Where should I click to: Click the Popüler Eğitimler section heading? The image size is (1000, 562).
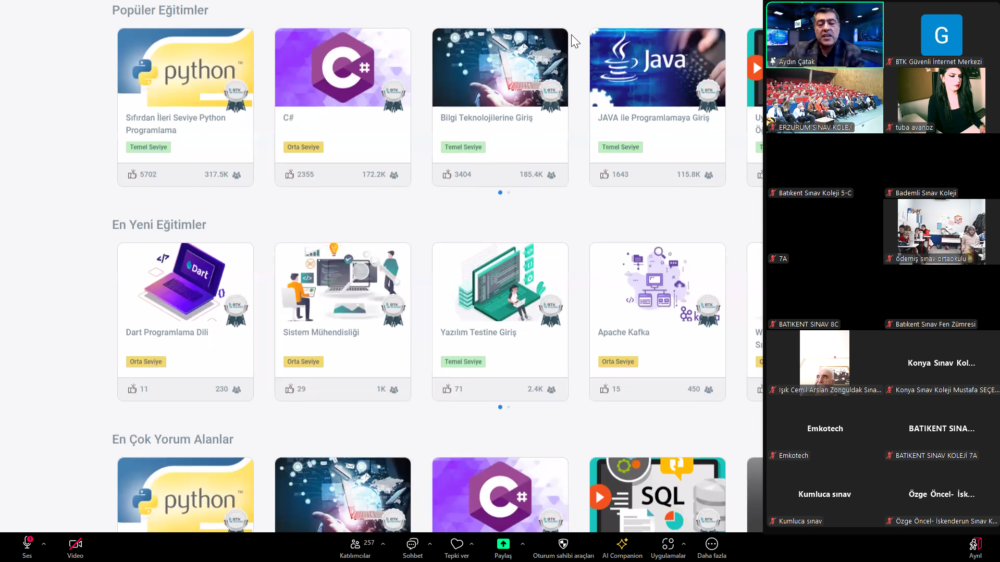(x=160, y=10)
